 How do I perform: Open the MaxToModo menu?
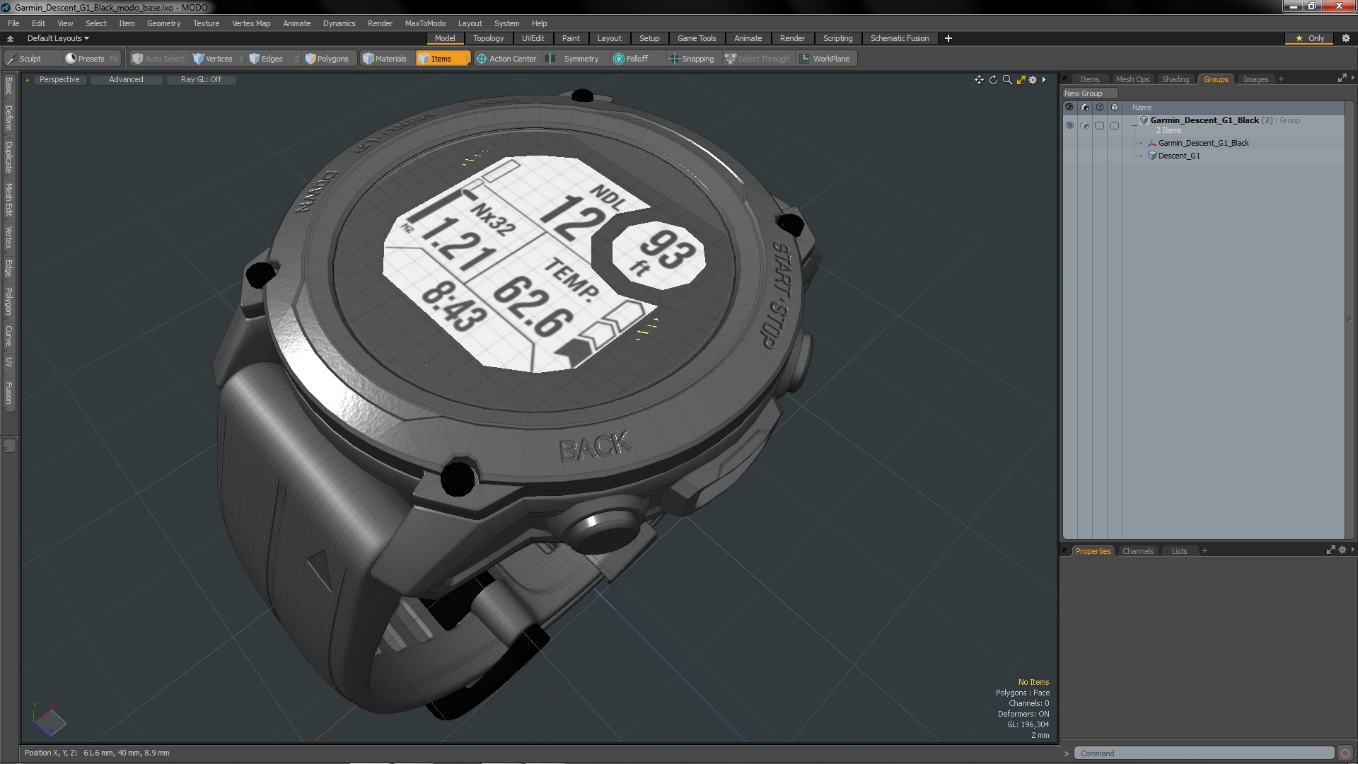coord(425,23)
